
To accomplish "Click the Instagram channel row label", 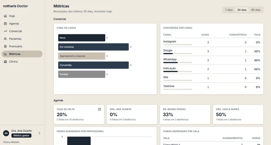I will click(x=170, y=42).
